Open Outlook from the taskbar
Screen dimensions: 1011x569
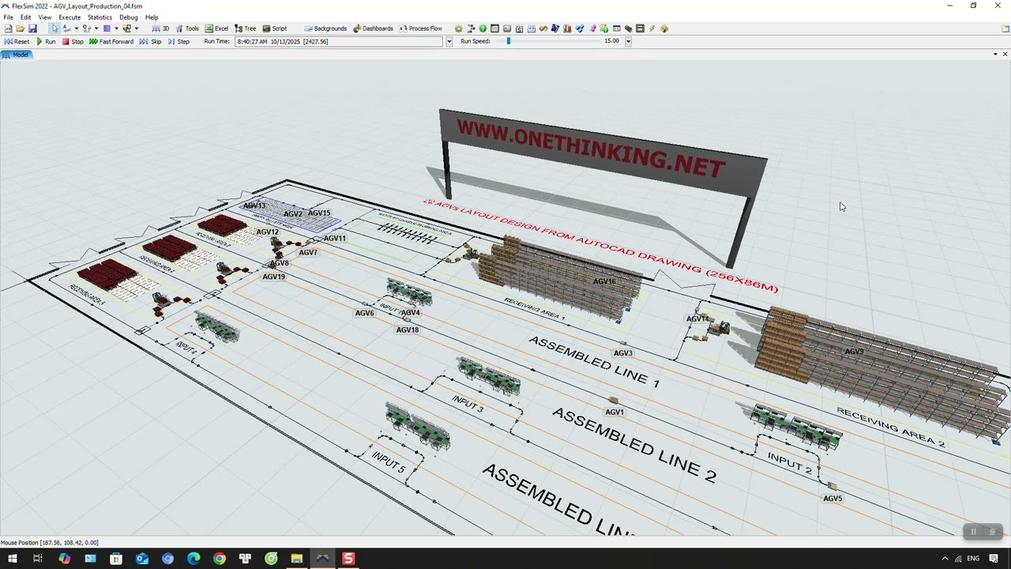[x=142, y=559]
